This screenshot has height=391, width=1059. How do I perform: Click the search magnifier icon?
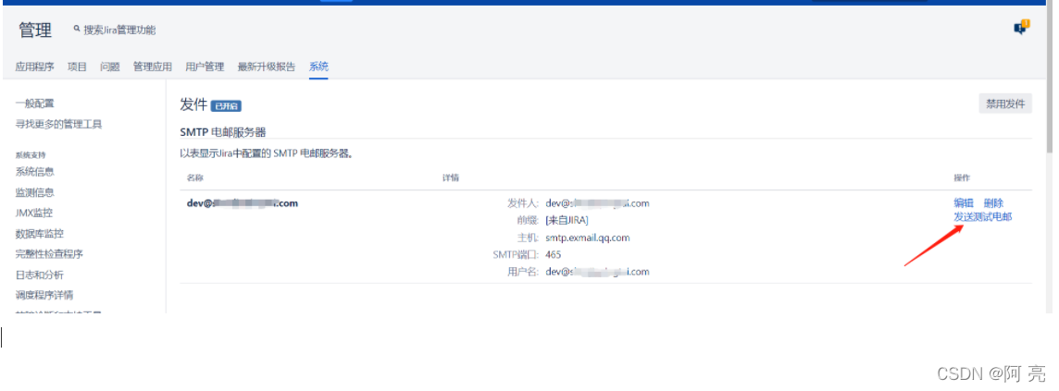pos(77,29)
